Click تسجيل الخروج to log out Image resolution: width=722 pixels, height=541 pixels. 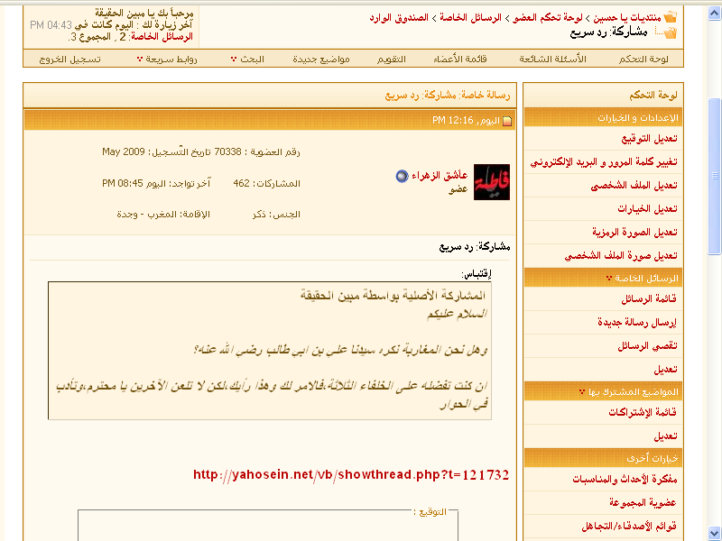tap(70, 59)
